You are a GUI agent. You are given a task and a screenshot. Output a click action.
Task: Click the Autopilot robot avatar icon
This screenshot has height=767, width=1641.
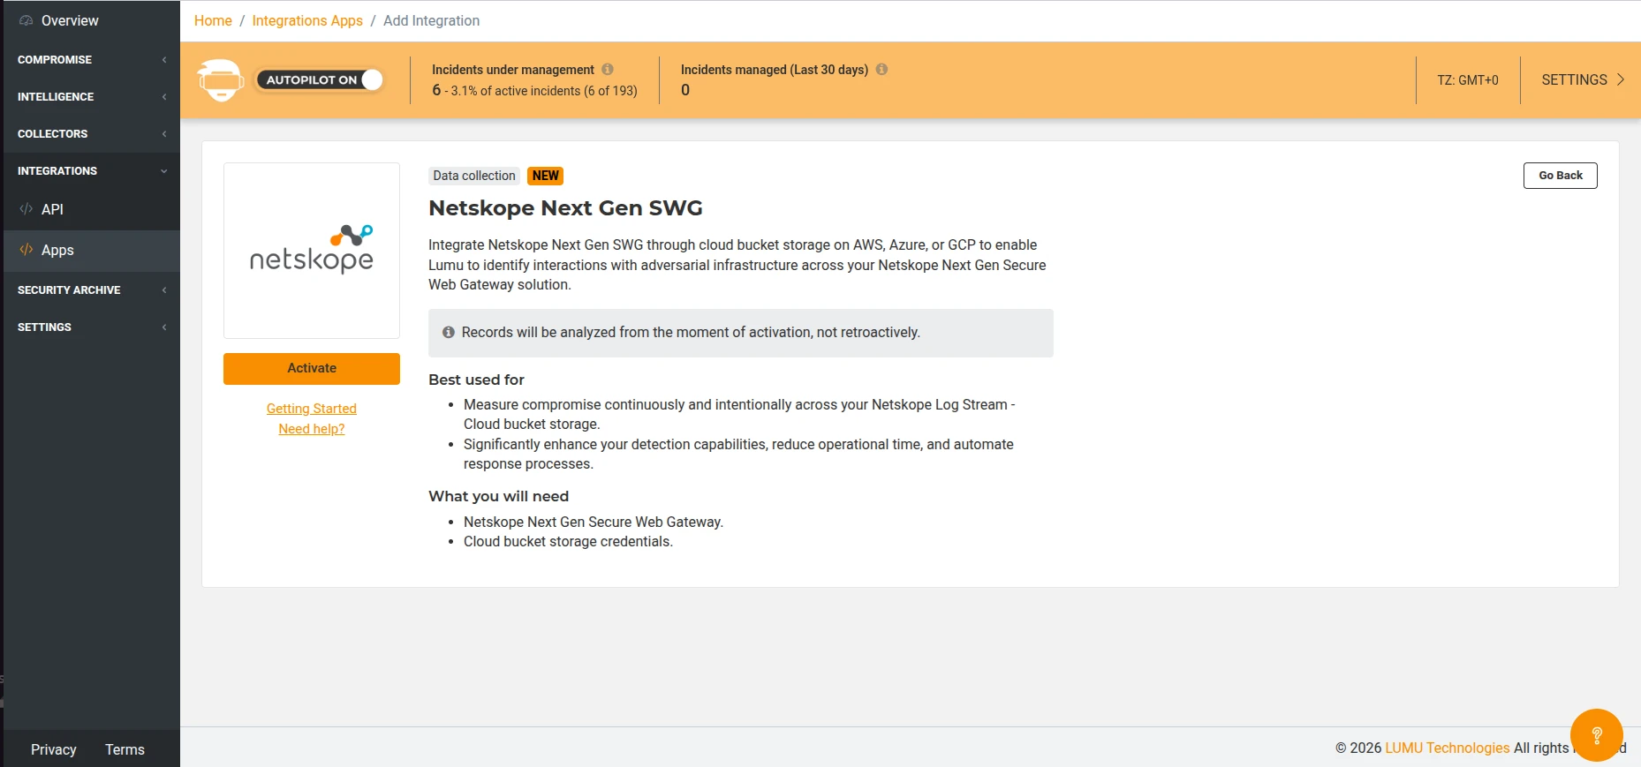click(220, 80)
